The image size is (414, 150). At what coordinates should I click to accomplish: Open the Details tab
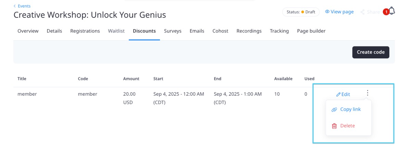54,31
